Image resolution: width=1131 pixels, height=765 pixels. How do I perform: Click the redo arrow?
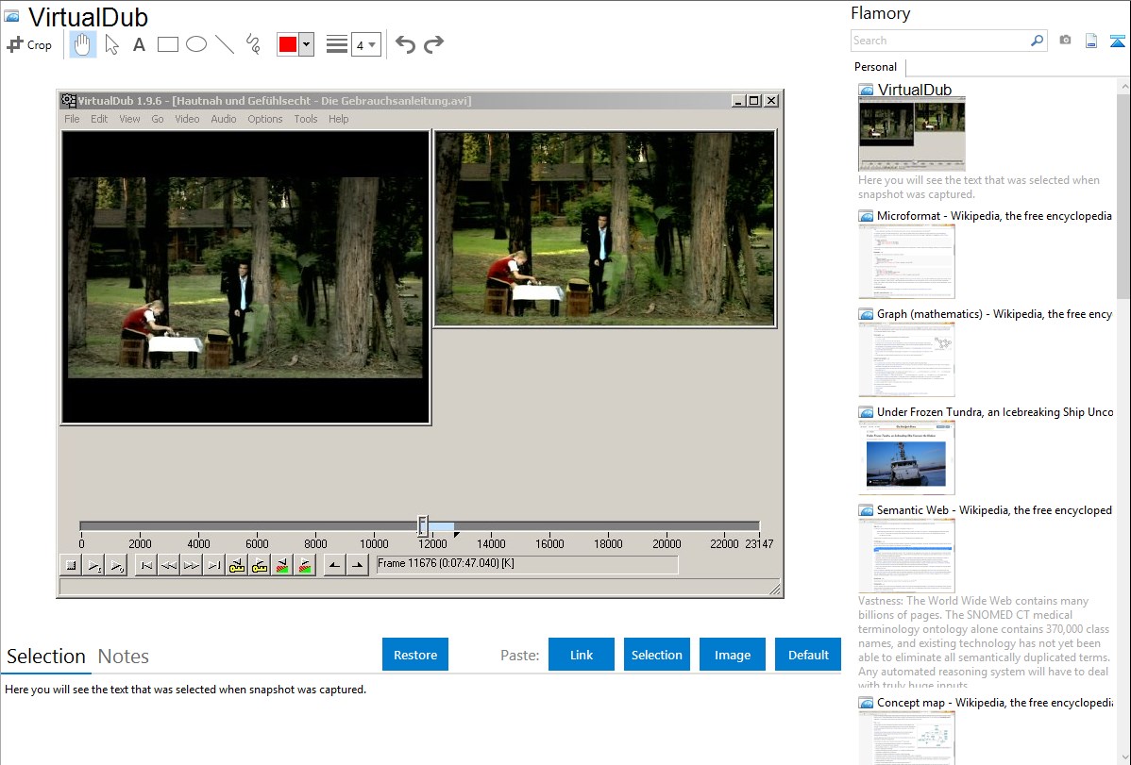tap(433, 44)
